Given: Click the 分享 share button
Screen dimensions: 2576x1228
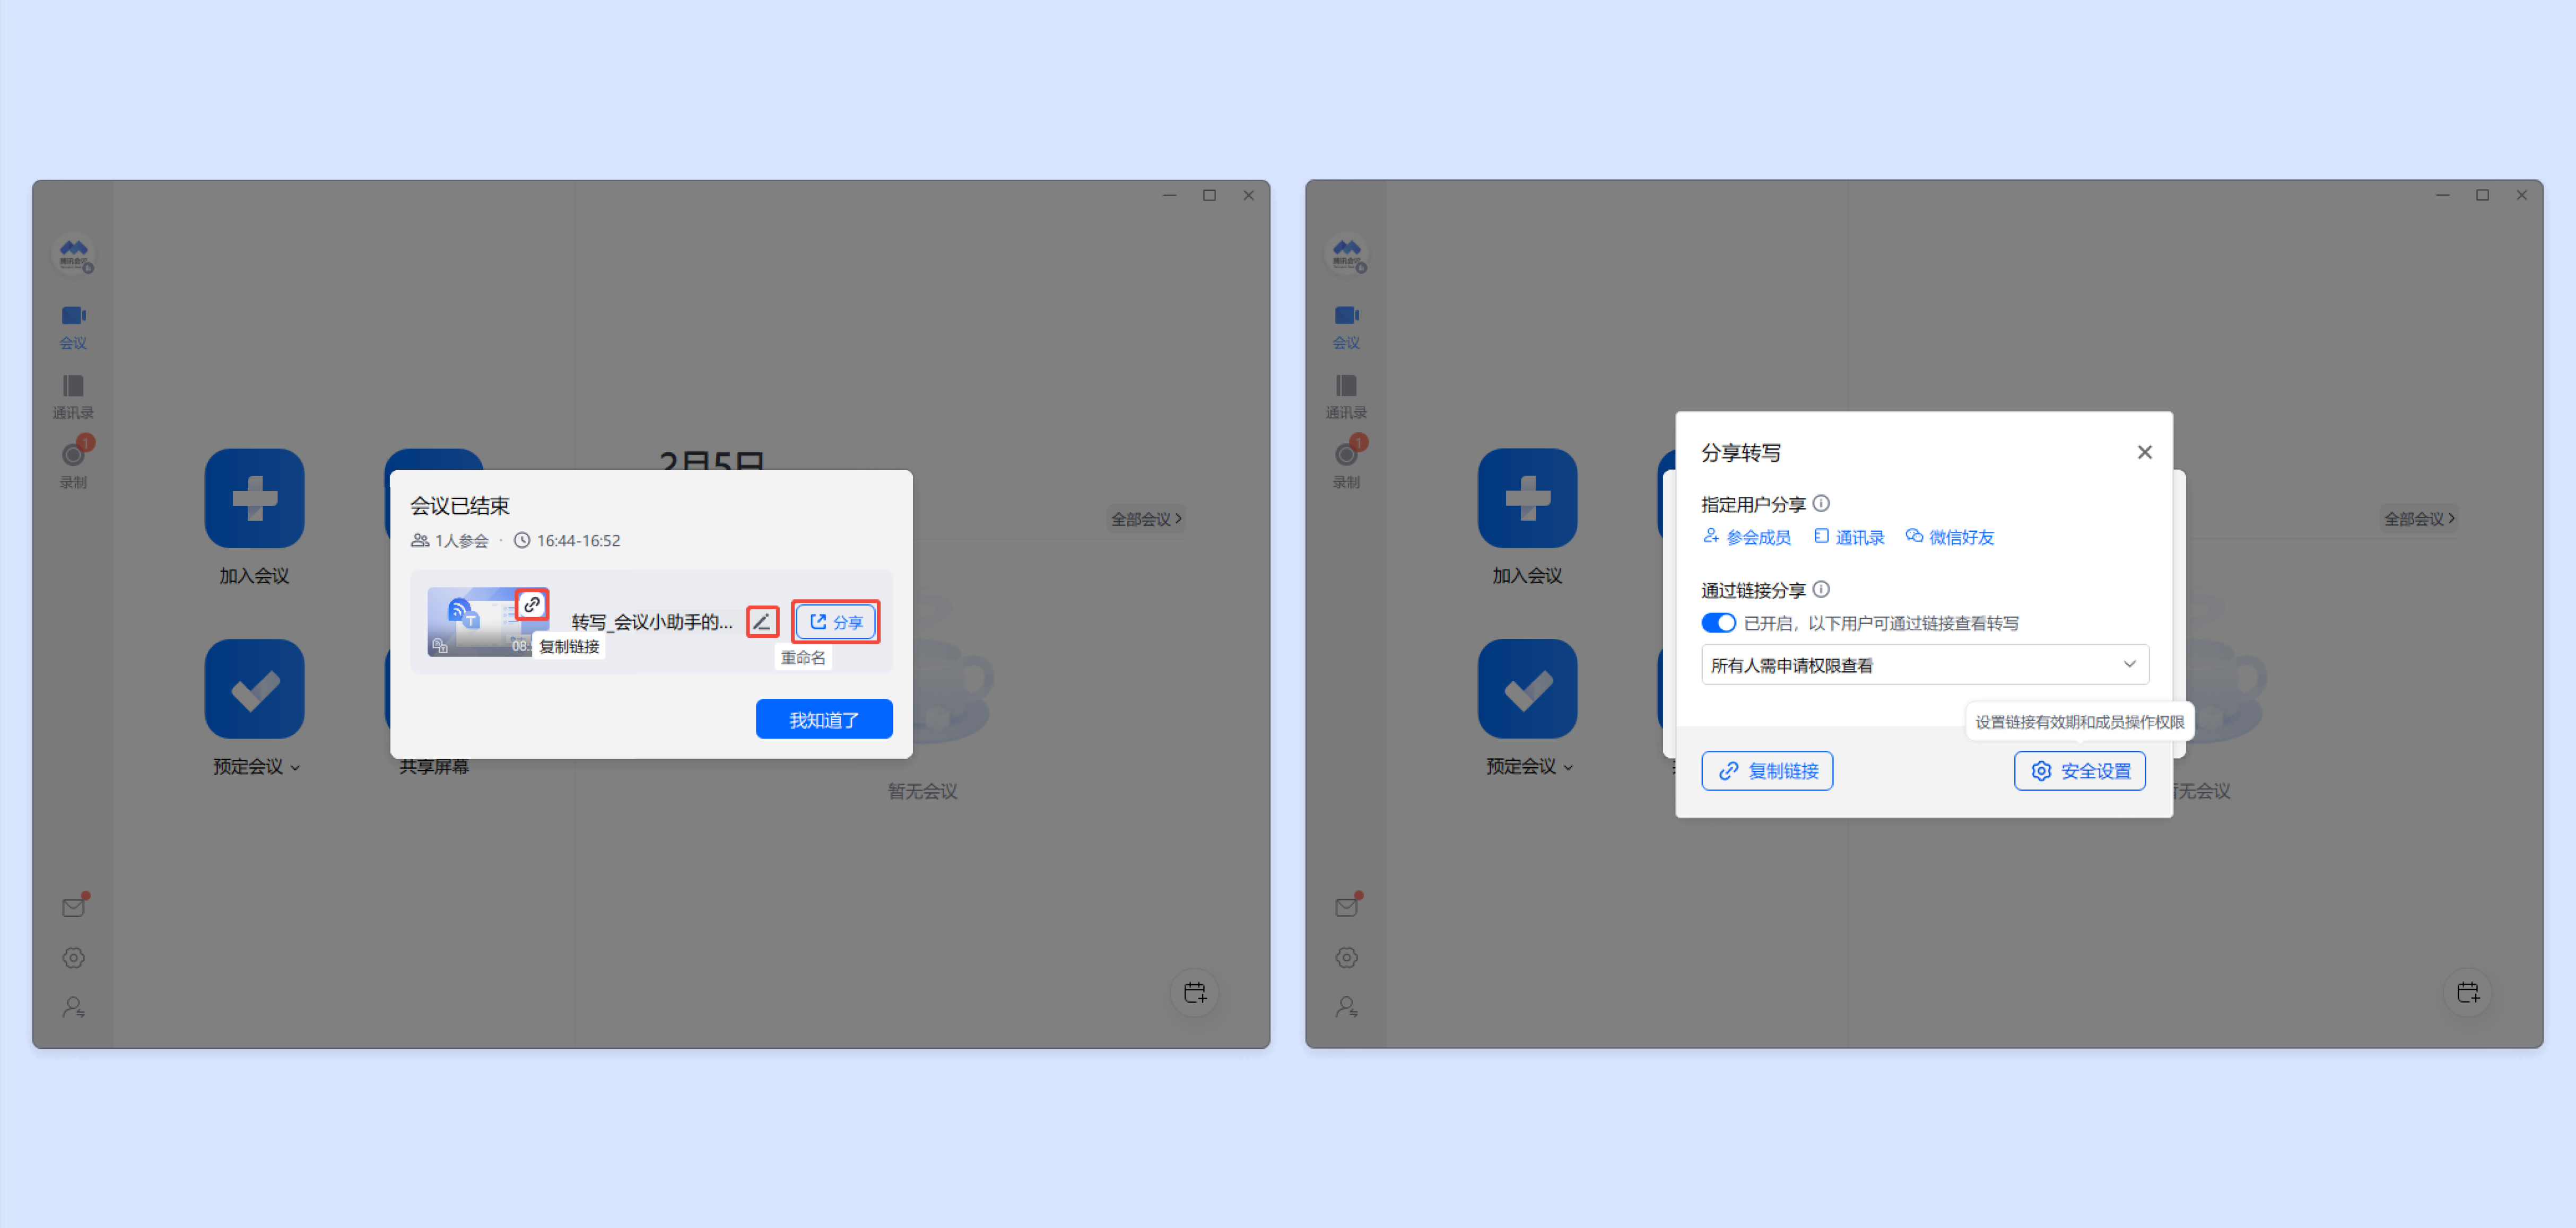Looking at the screenshot, I should (835, 621).
